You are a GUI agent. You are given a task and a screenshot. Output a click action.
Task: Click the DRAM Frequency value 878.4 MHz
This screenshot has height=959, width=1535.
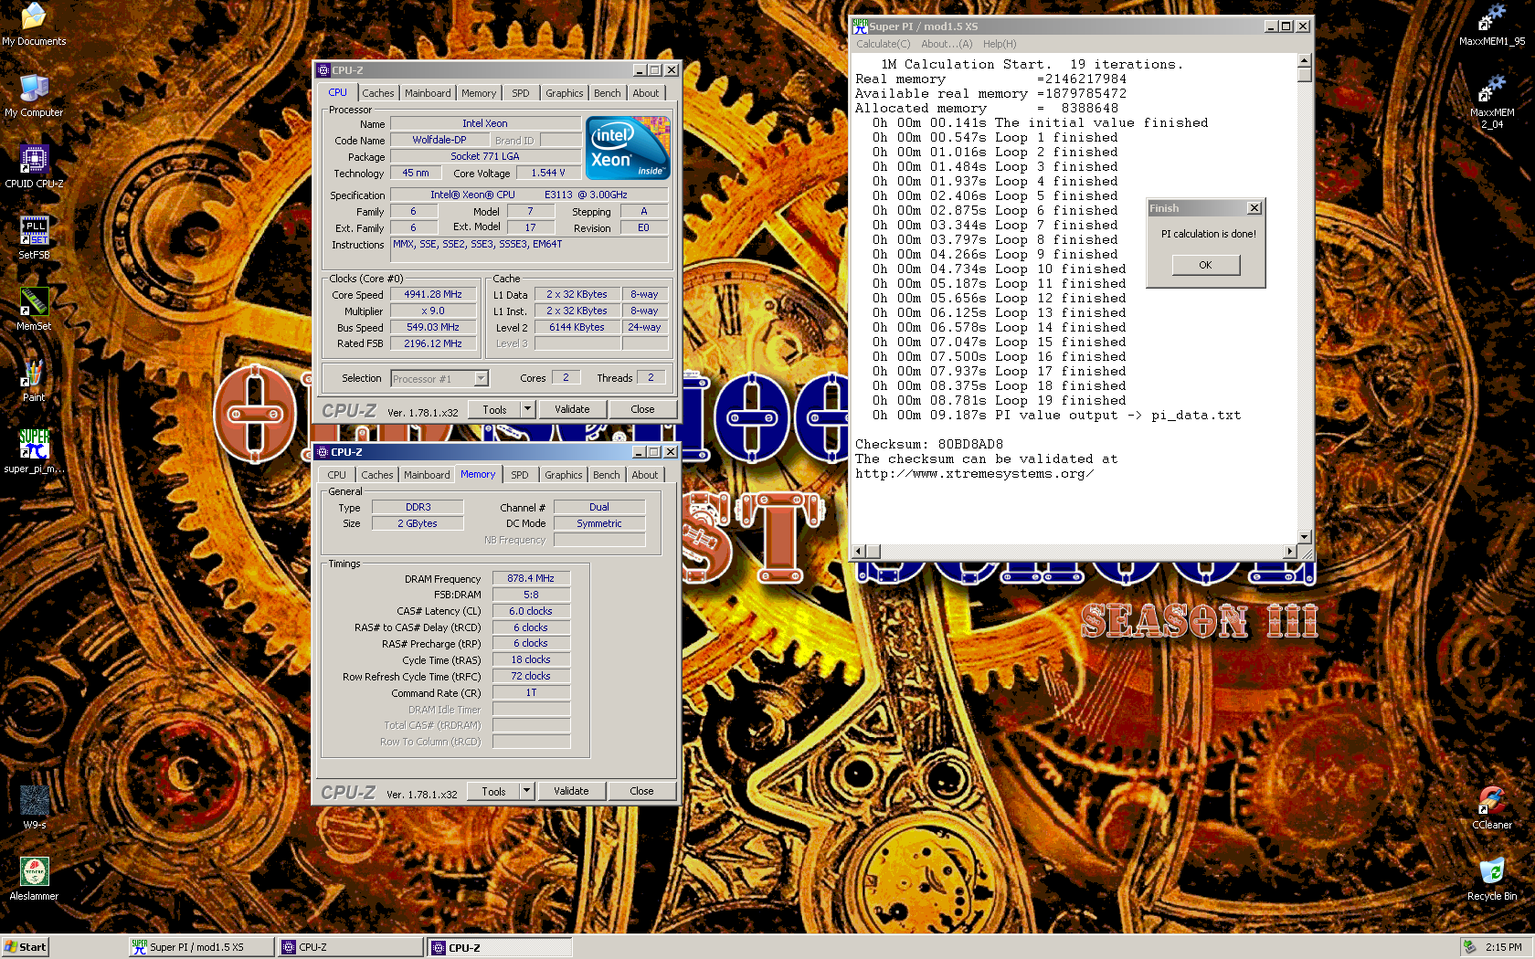click(531, 578)
